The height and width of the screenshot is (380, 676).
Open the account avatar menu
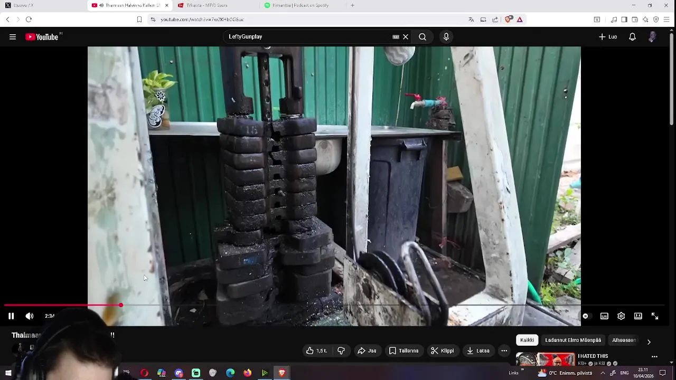click(652, 37)
